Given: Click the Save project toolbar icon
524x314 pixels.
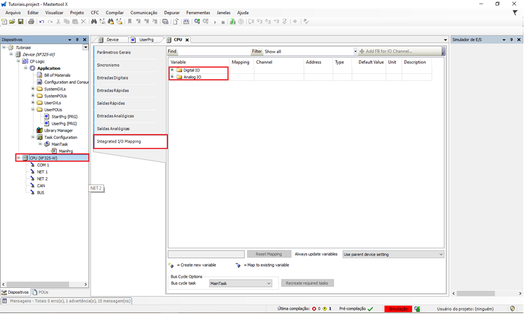Looking at the screenshot, I should pos(21,22).
